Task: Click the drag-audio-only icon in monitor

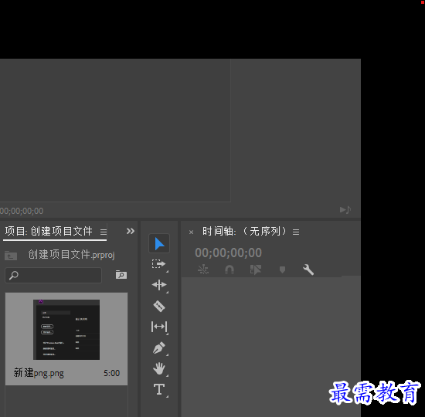Action: (345, 210)
